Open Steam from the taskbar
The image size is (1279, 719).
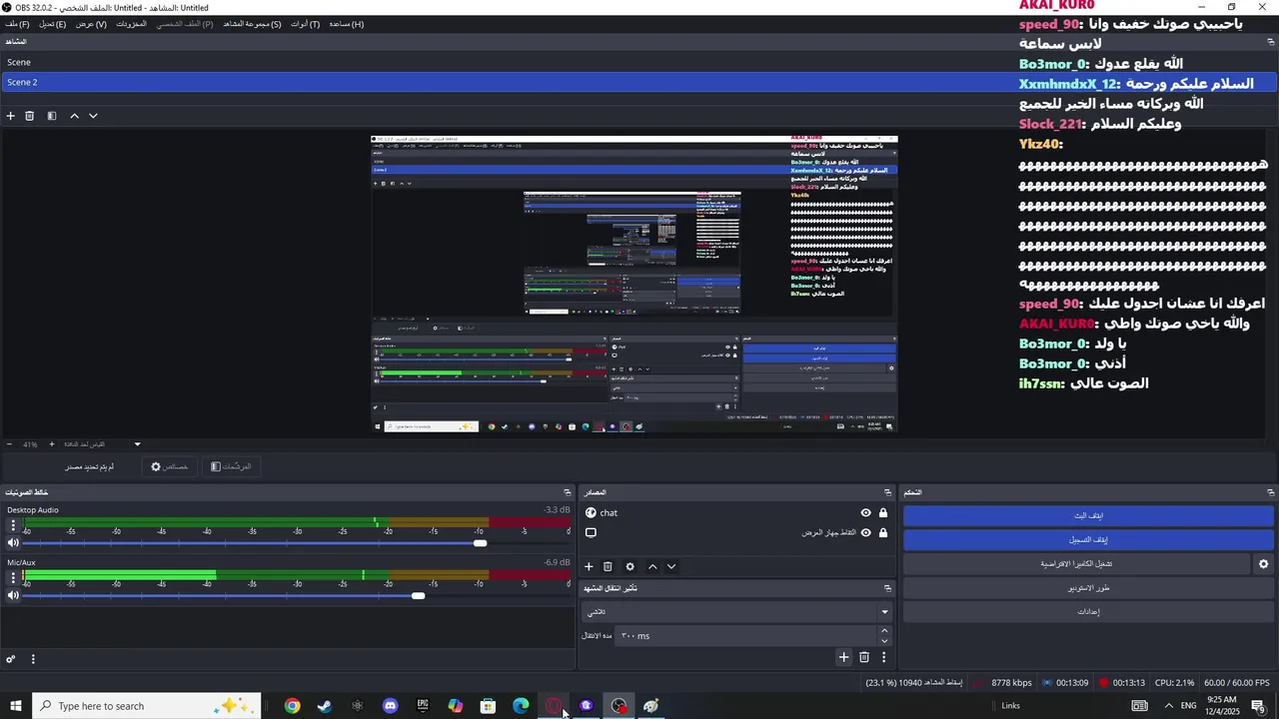325,706
